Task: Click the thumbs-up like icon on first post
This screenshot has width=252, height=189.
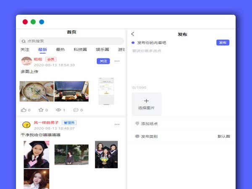Action: pyautogui.click(x=23, y=110)
